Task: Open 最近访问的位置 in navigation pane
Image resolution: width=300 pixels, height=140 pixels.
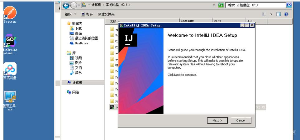Action: pos(84,38)
